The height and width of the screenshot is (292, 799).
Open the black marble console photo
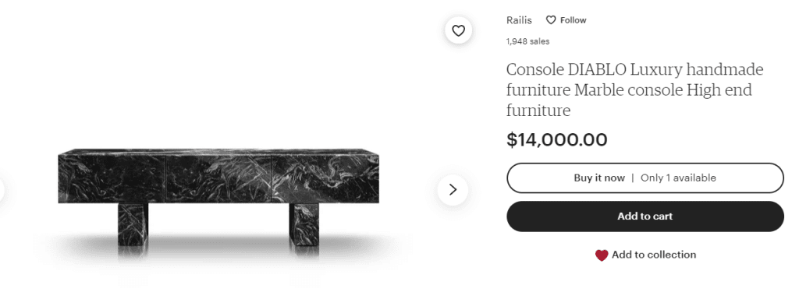(x=218, y=197)
